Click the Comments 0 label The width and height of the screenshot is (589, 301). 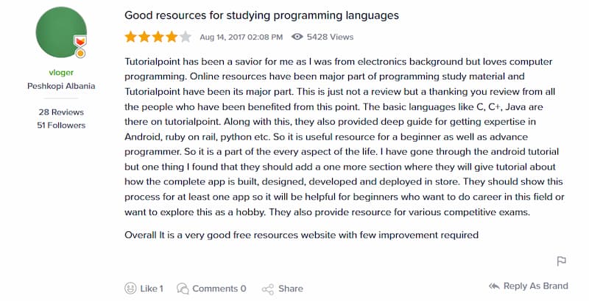pyautogui.click(x=219, y=289)
